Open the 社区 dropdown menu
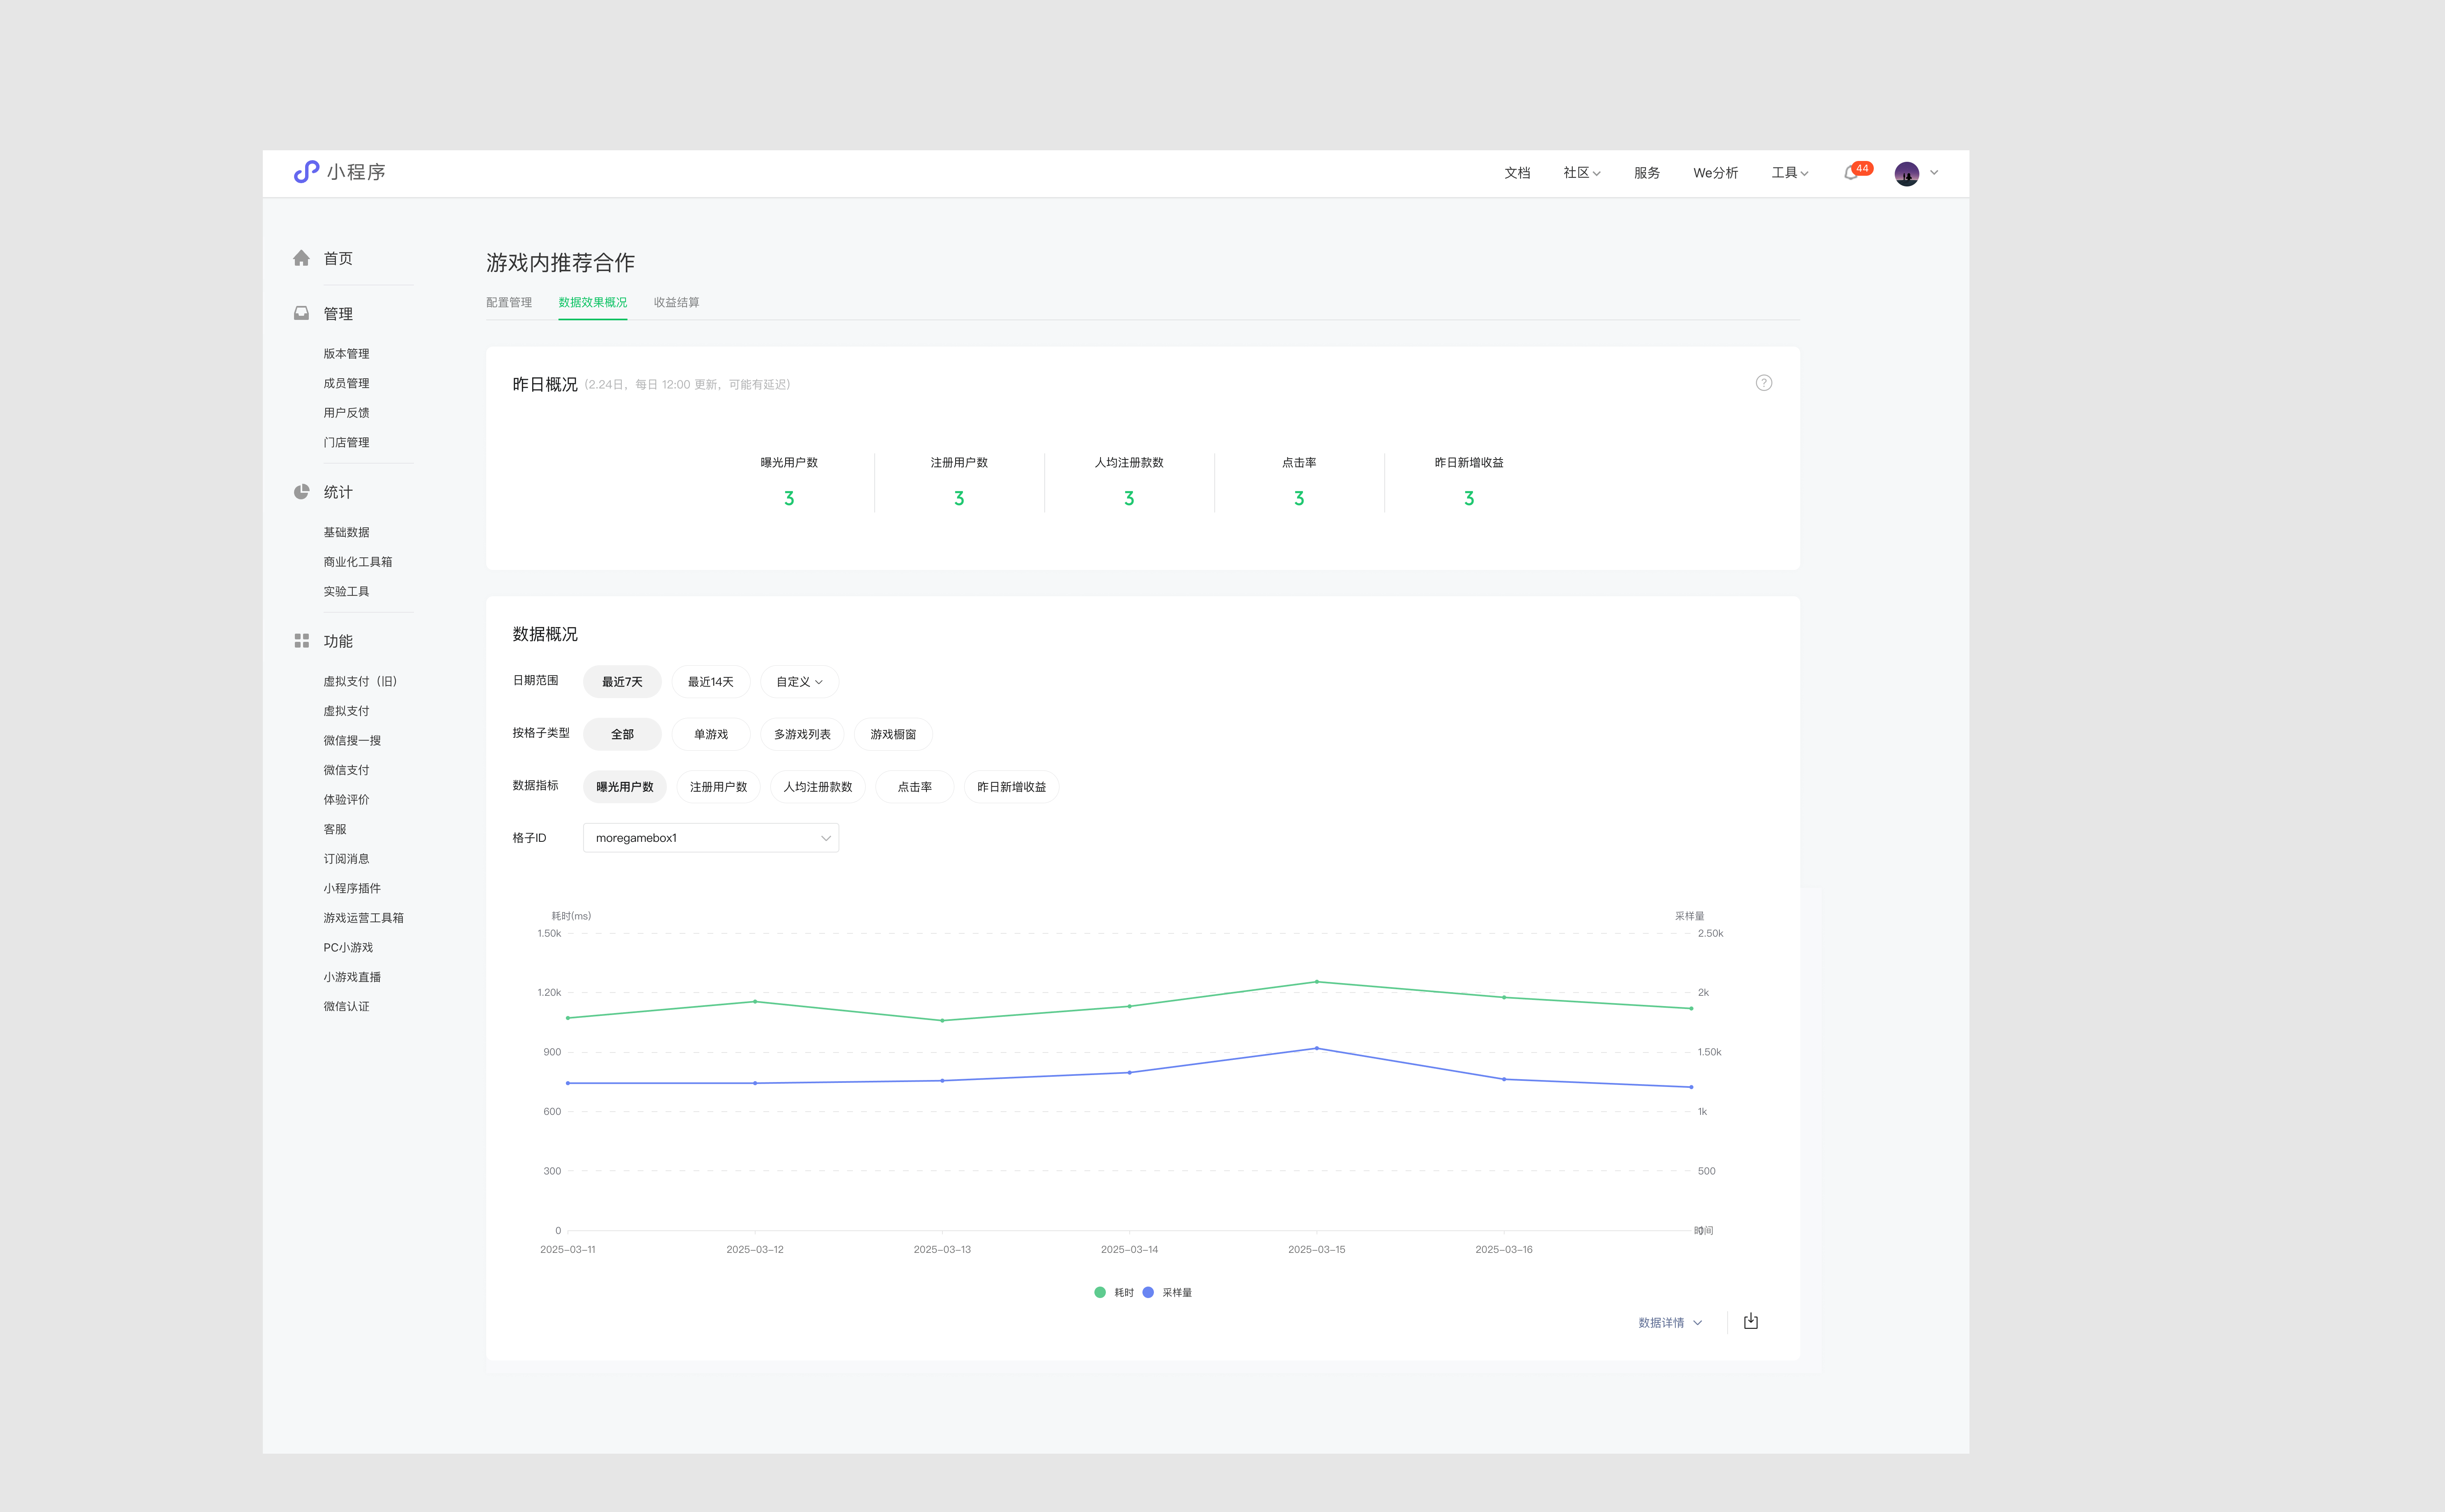The height and width of the screenshot is (1512, 2445). tap(1582, 173)
